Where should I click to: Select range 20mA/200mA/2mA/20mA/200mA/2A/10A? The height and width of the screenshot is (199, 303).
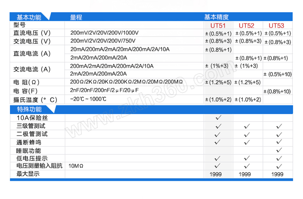pyautogui.click(x=120, y=49)
